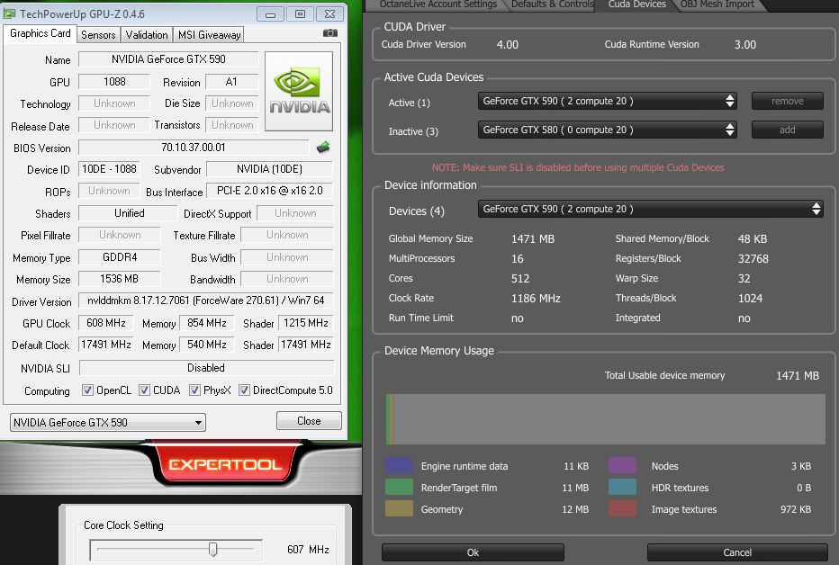Image resolution: width=839 pixels, height=565 pixels.
Task: Select the Cuda Devices tab
Action: tap(636, 4)
